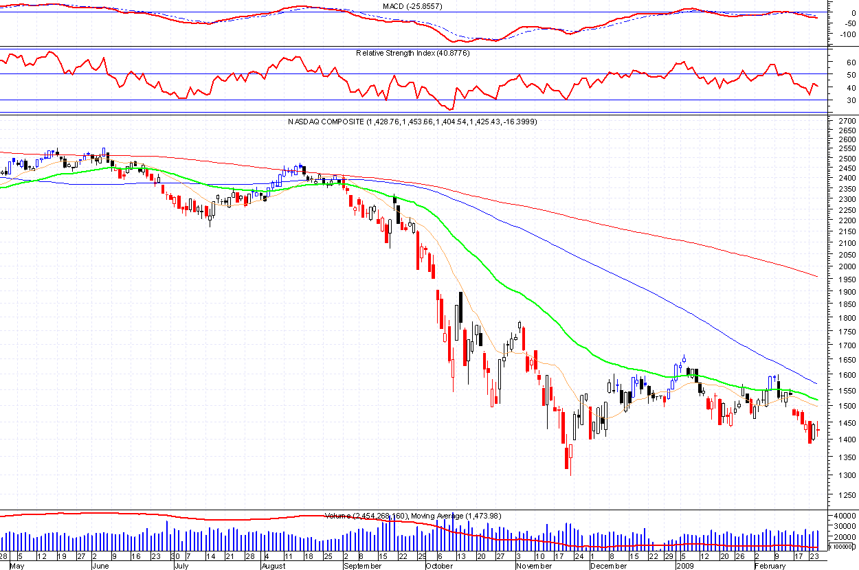This screenshot has width=859, height=570.
Task: Select the Relative Strength Index (40.8776) title
Action: (x=412, y=53)
